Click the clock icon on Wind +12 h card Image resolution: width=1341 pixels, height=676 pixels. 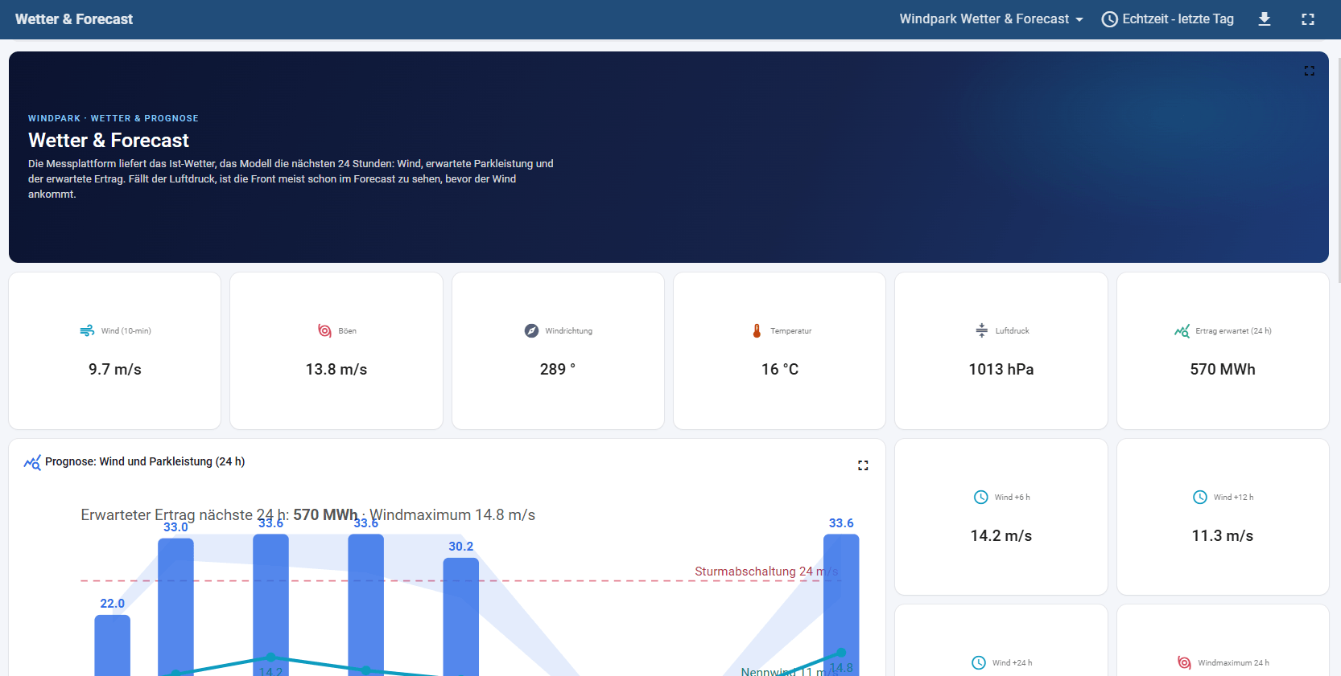click(x=1200, y=498)
